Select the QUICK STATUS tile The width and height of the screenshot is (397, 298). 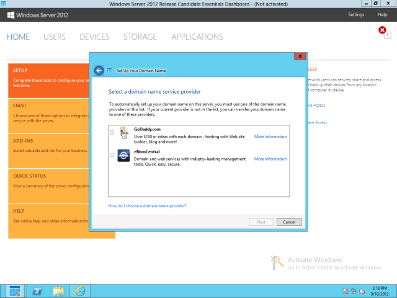click(x=48, y=186)
